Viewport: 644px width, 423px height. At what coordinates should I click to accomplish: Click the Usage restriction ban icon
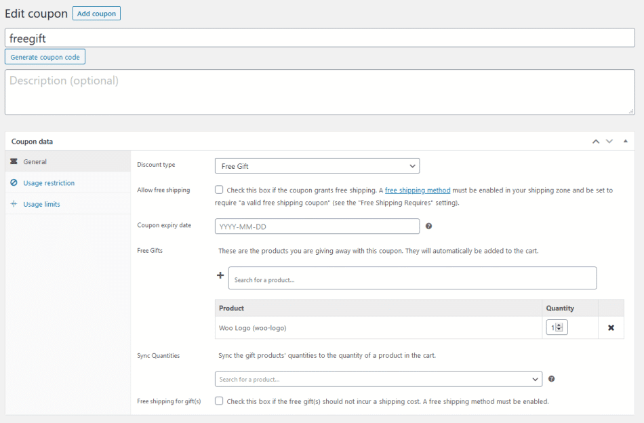(x=14, y=183)
